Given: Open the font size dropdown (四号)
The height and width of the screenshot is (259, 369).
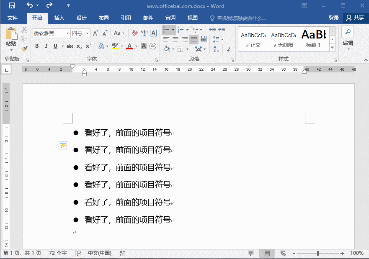Looking at the screenshot, I should [87, 33].
